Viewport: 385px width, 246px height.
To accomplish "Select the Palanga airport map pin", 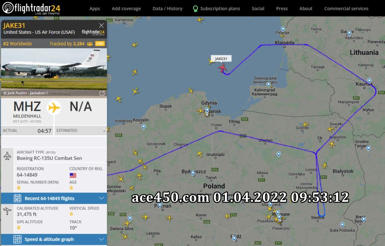I will [x=283, y=29].
